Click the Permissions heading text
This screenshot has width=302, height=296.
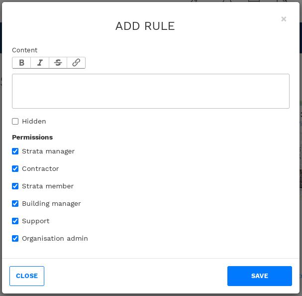pyautogui.click(x=32, y=138)
